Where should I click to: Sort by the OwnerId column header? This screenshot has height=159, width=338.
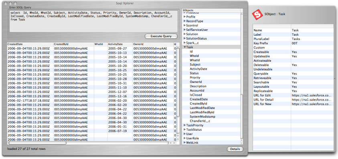point(153,44)
